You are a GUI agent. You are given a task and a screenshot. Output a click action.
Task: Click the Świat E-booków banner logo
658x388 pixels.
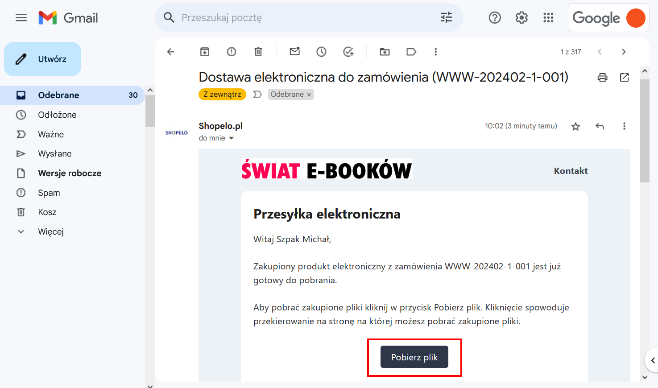(327, 169)
